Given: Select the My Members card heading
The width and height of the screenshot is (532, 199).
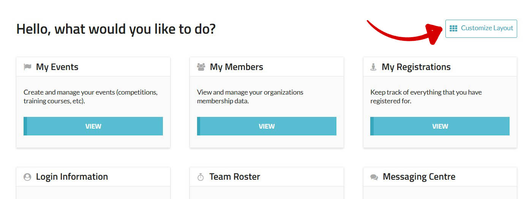Looking at the screenshot, I should click(x=236, y=67).
